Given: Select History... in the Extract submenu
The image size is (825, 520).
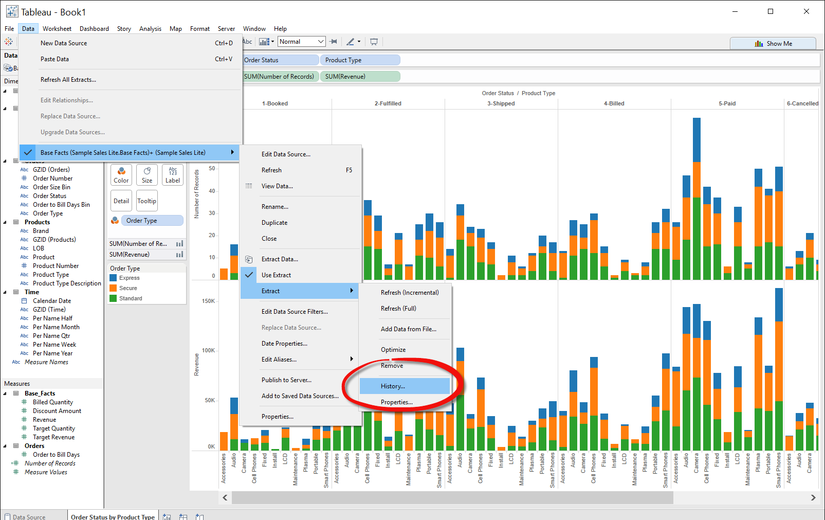Looking at the screenshot, I should [405, 386].
